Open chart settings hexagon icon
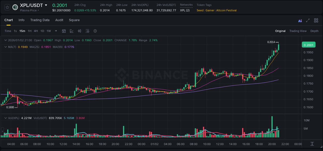323x151 pixels. [95, 31]
